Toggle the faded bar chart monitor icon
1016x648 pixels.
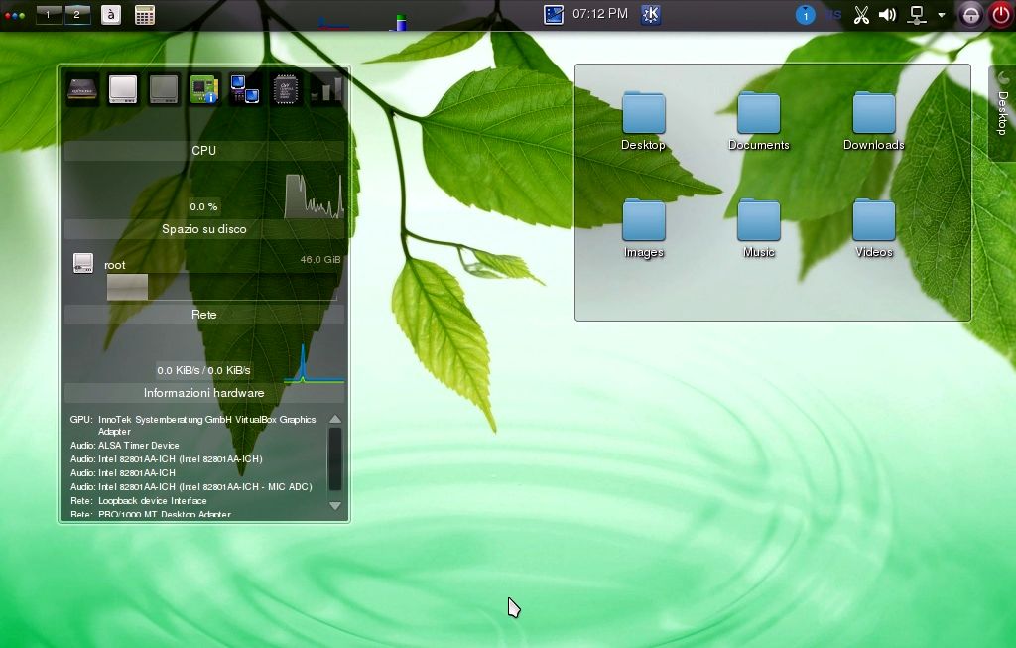click(x=325, y=89)
